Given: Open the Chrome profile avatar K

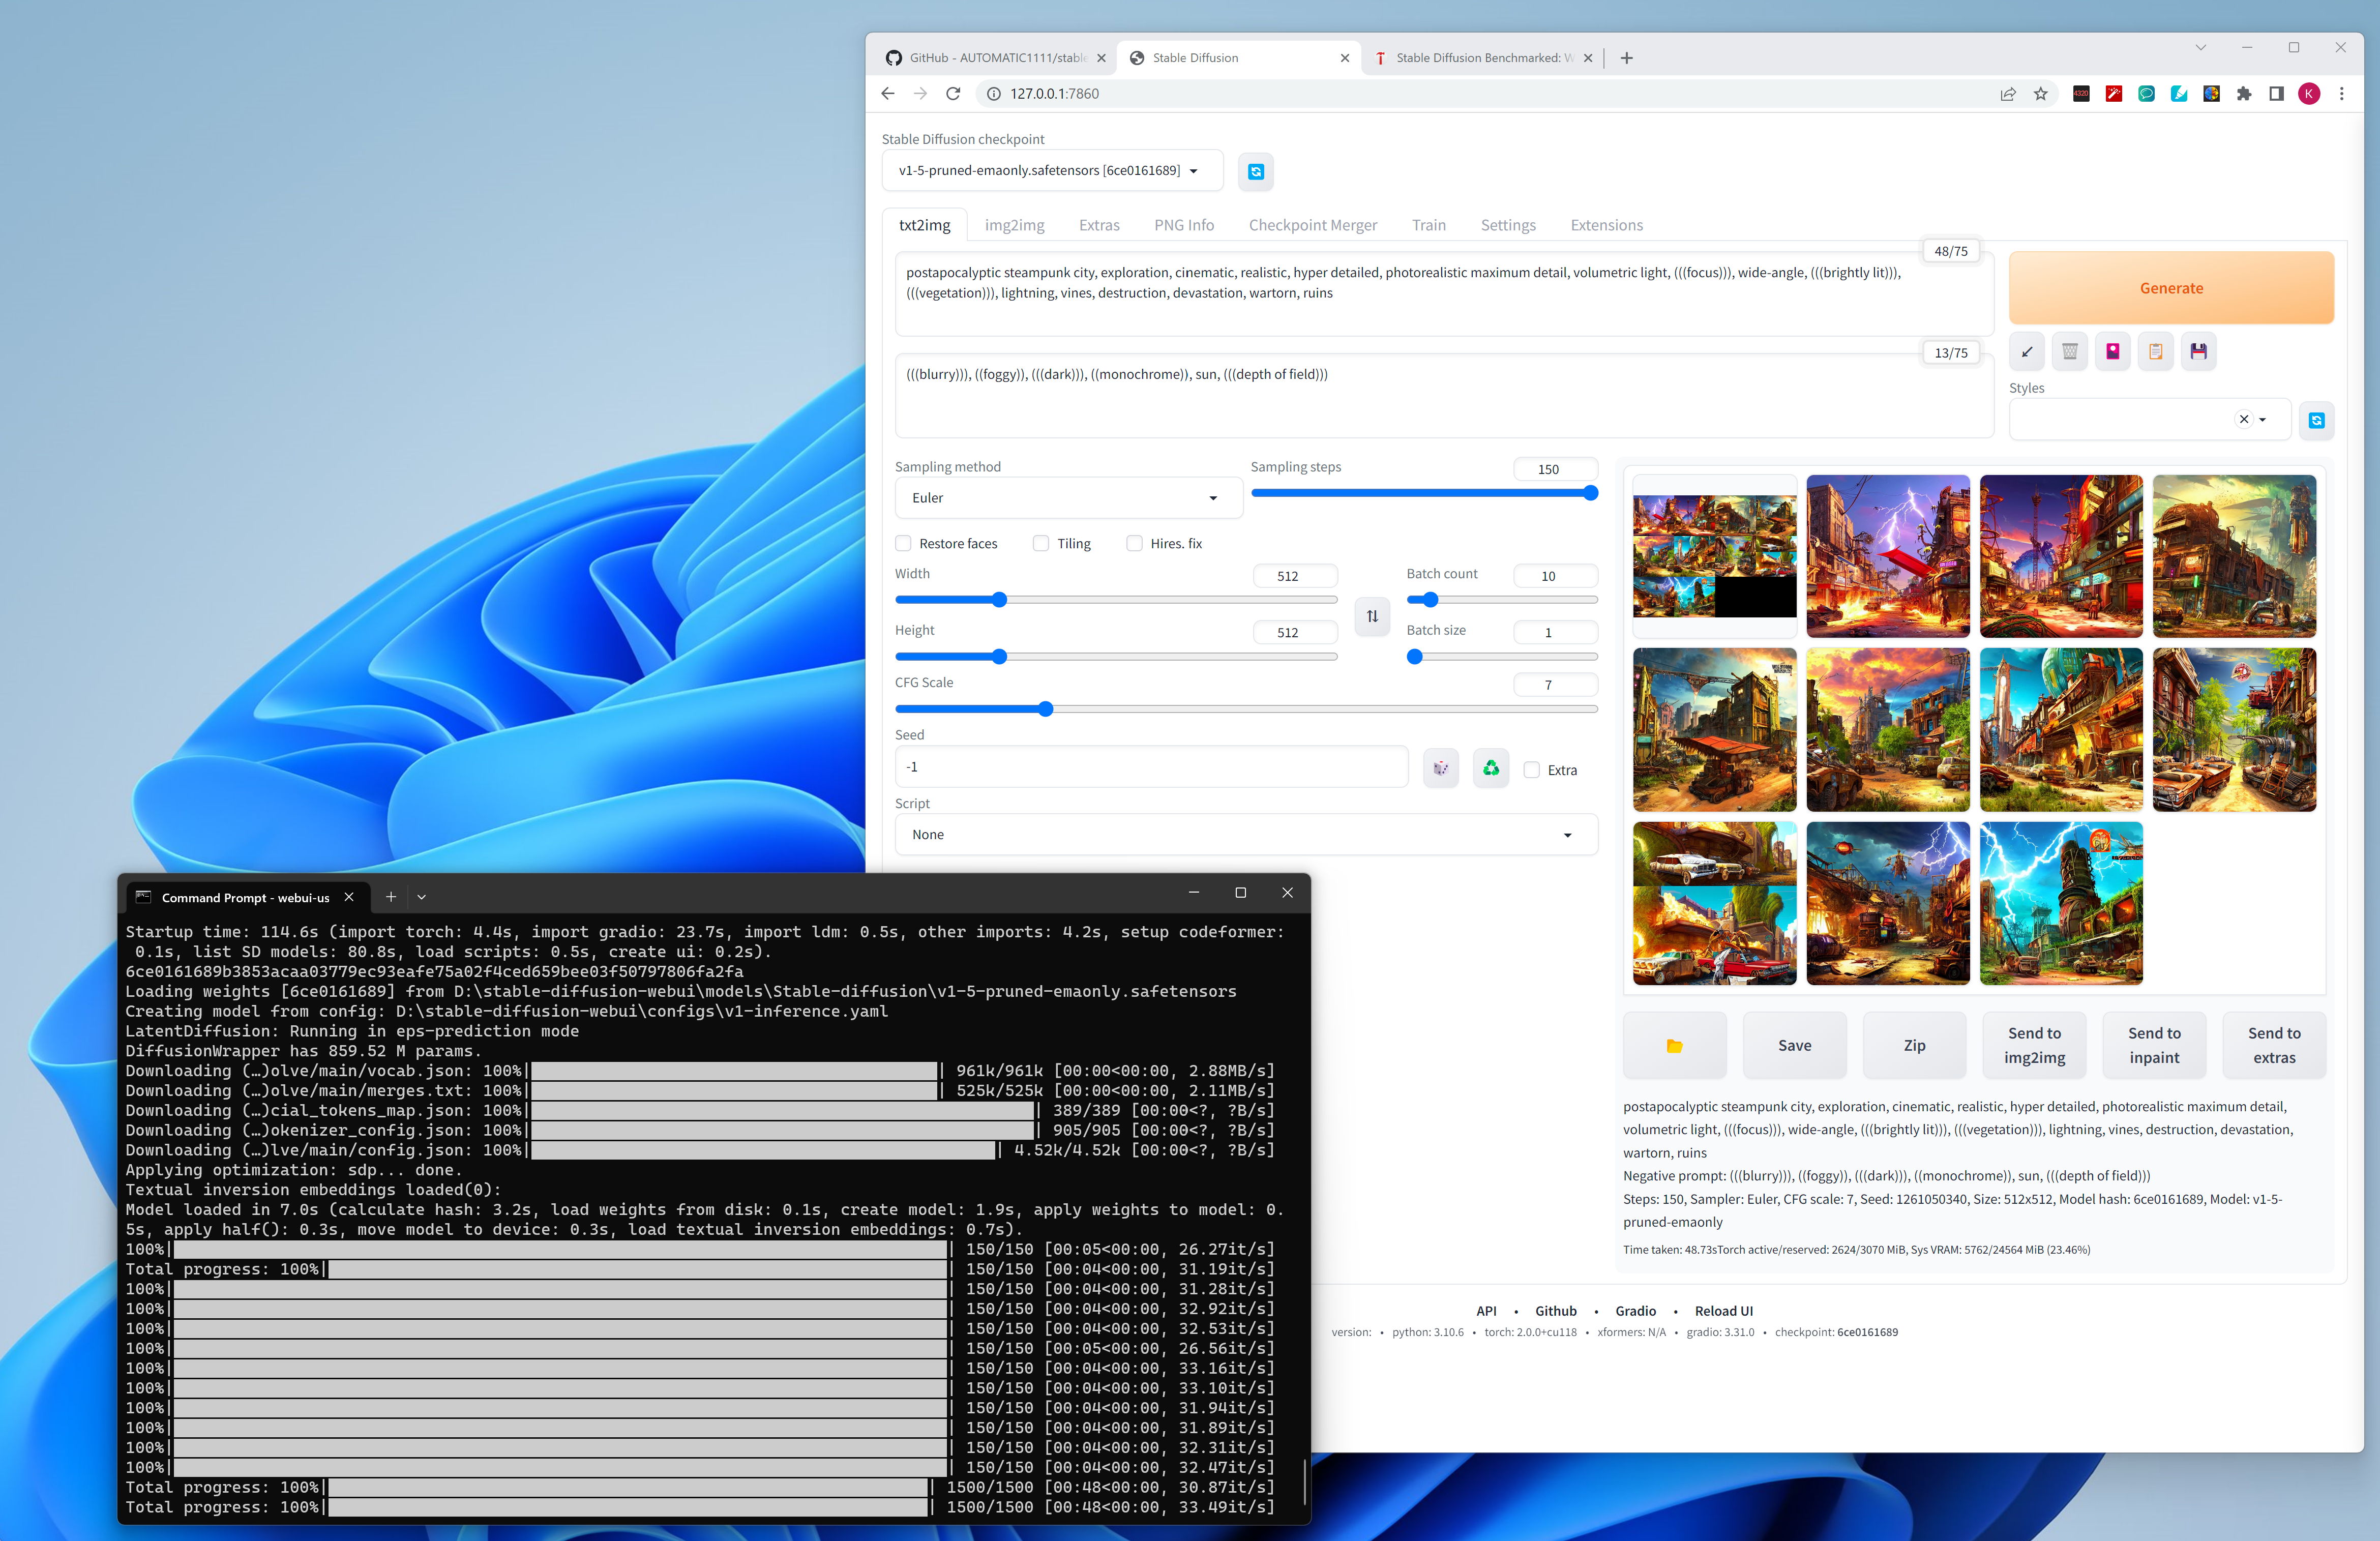Looking at the screenshot, I should point(2309,93).
